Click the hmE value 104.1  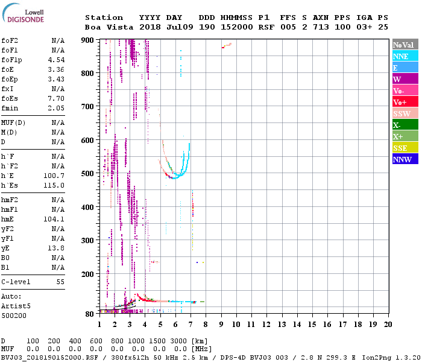(x=54, y=219)
